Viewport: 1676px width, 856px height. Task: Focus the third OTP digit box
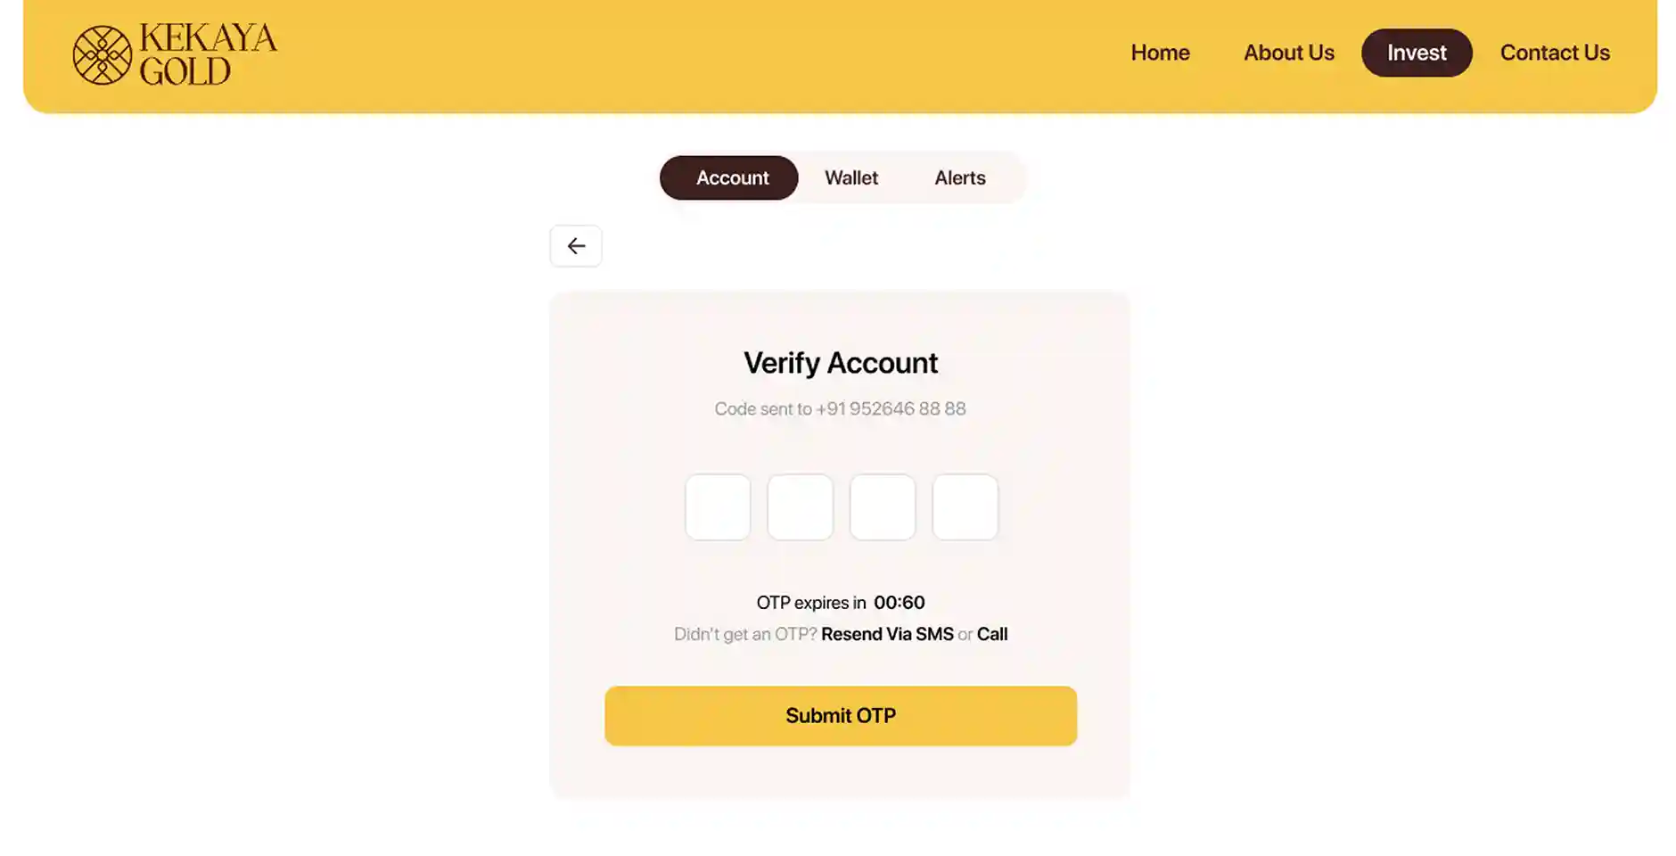coord(883,507)
